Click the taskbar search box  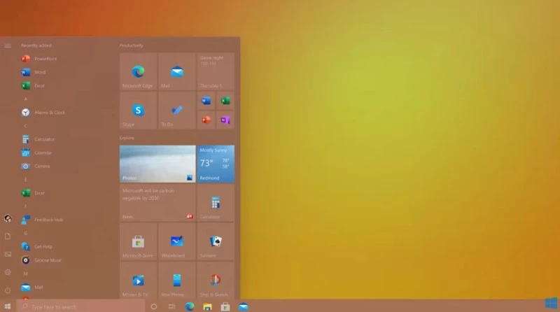coord(80,306)
